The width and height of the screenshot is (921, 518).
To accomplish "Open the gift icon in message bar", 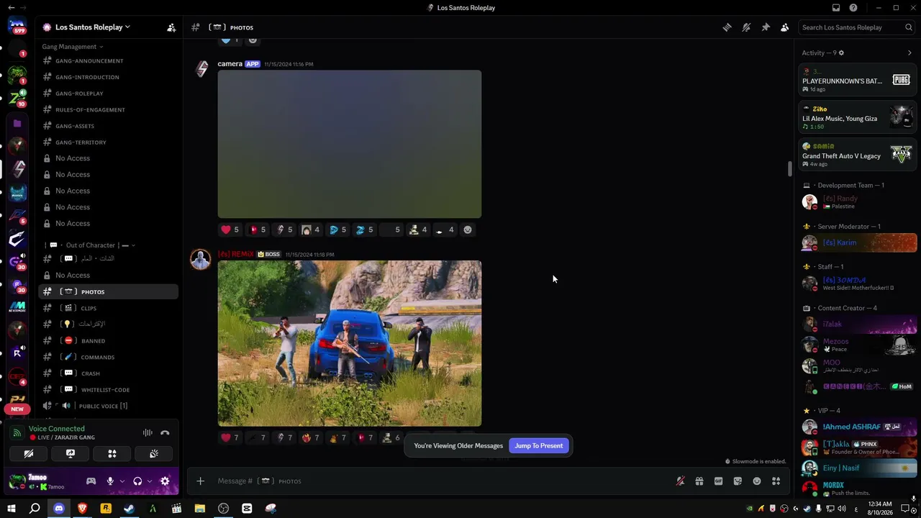I will tap(699, 481).
